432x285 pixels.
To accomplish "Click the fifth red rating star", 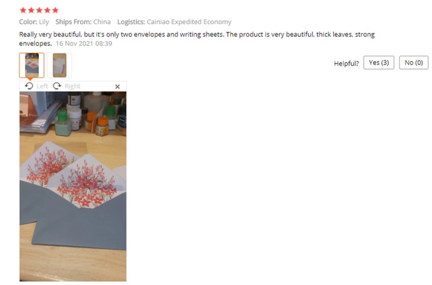I will click(x=56, y=10).
